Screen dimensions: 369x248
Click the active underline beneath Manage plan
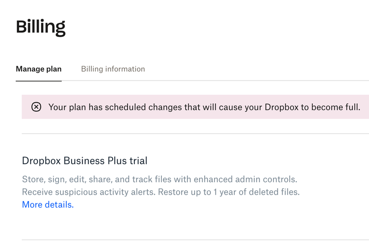click(x=39, y=81)
